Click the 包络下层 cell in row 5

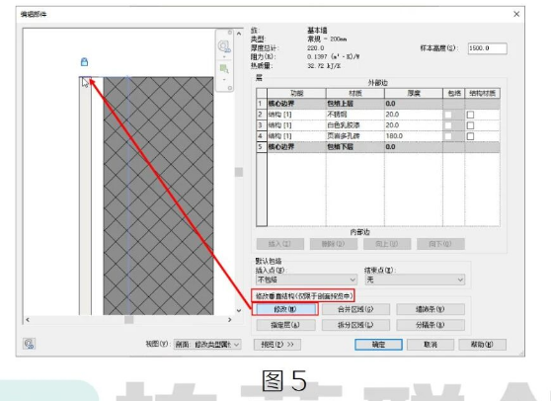pos(355,147)
